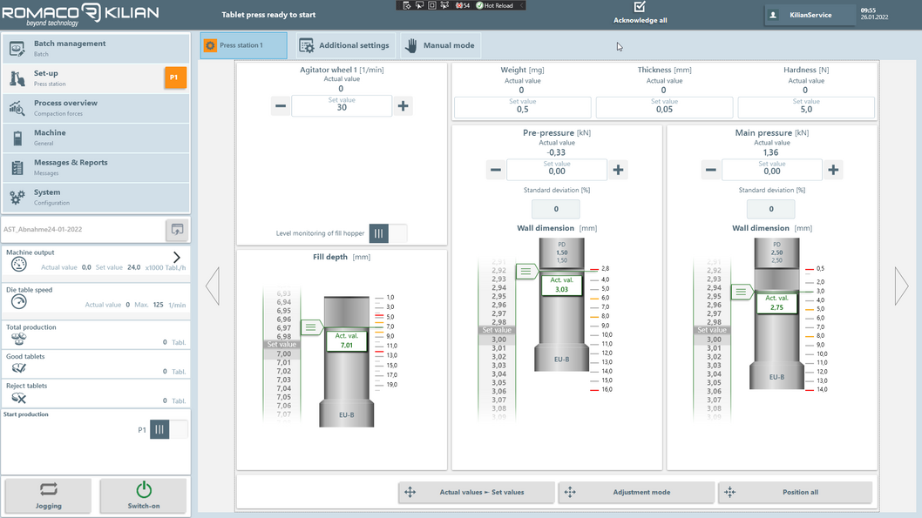This screenshot has height=518, width=922.
Task: Click the Position all button
Action: 795,492
